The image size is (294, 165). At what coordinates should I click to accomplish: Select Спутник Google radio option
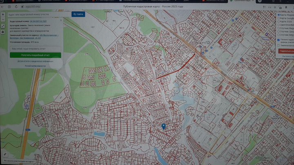coord(278,31)
